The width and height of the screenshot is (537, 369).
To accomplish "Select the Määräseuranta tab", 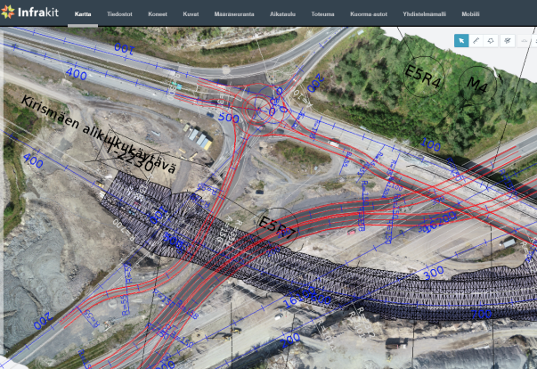I will [x=234, y=15].
